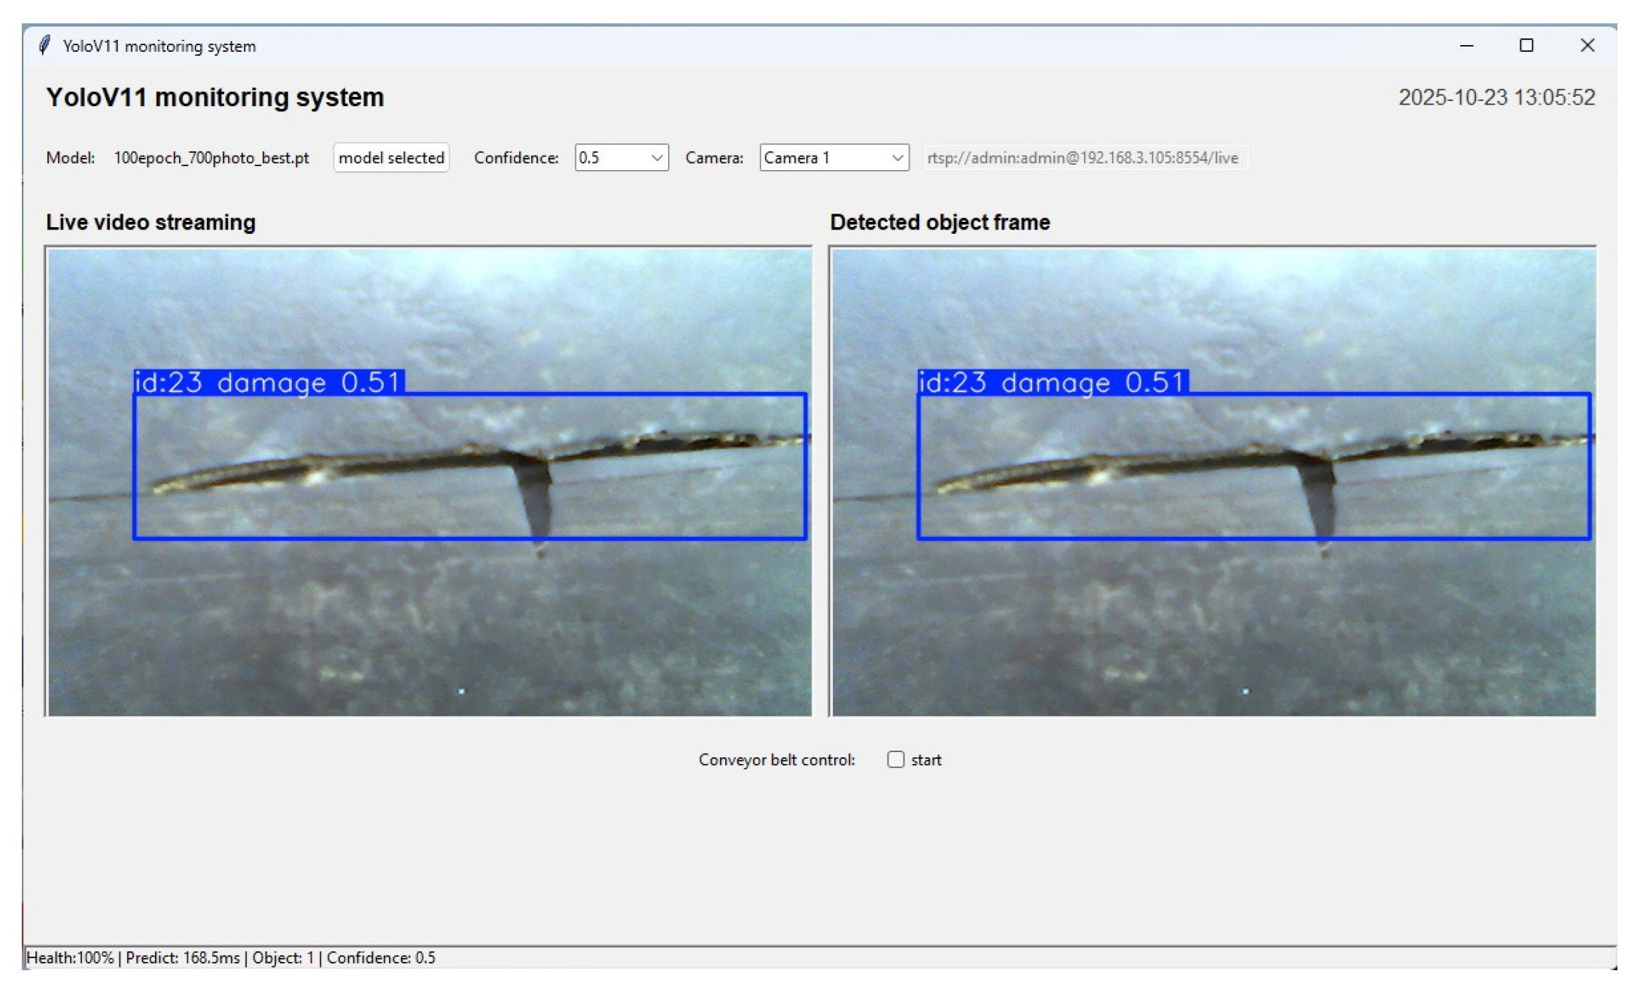Click the feather app icon in title bar
The height and width of the screenshot is (992, 1640).
point(44,46)
